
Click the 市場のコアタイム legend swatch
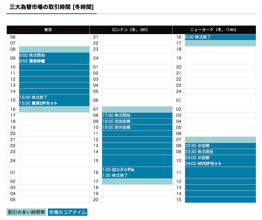pos(67,212)
